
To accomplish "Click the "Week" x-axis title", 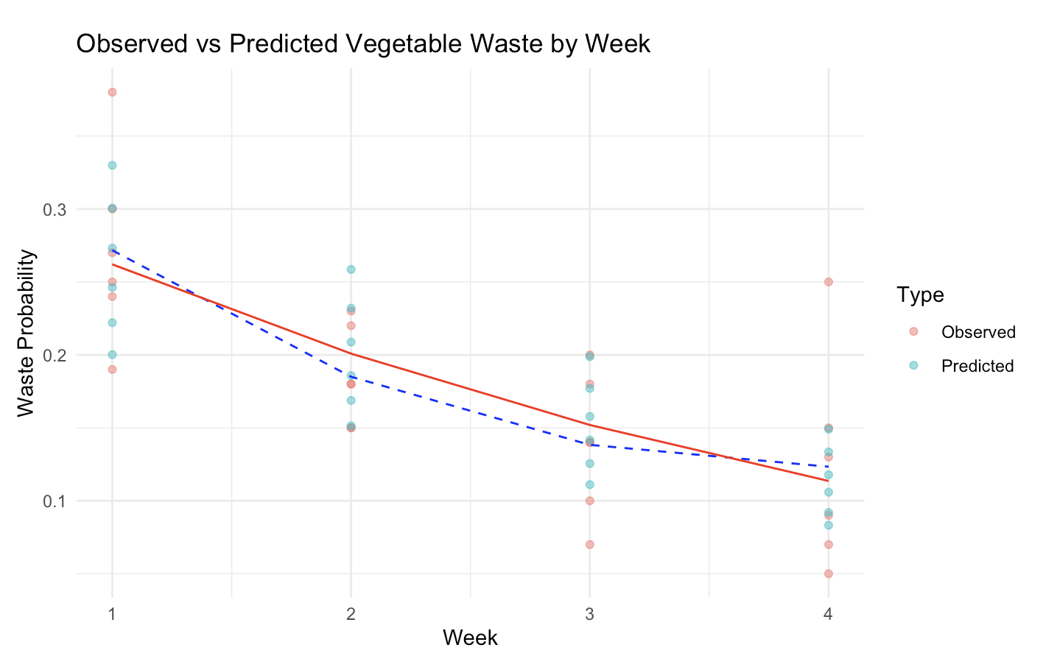I will [470, 638].
